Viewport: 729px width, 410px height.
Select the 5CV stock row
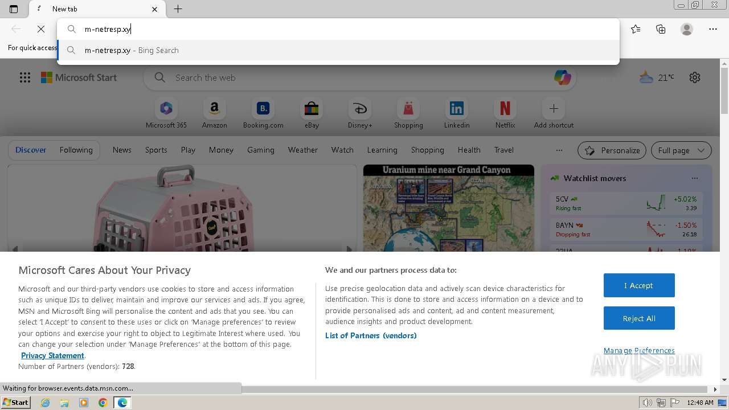pyautogui.click(x=626, y=203)
